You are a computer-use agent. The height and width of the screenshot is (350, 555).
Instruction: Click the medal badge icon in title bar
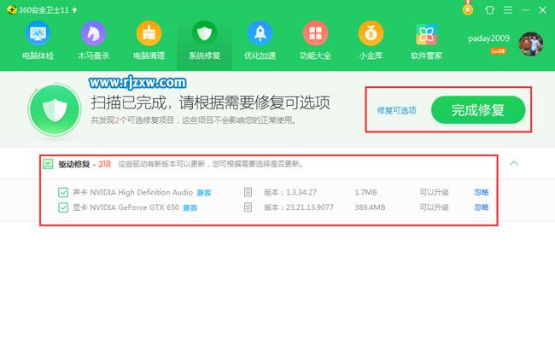[x=468, y=9]
